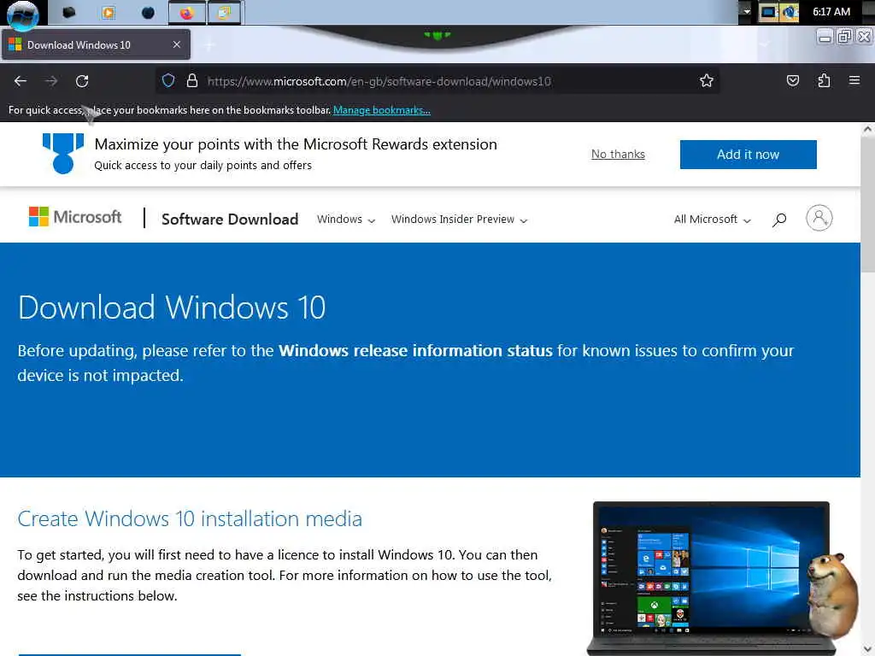Open the site search magnifier
The image size is (875, 656).
779,220
